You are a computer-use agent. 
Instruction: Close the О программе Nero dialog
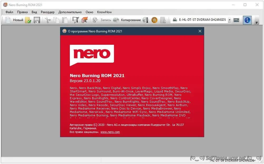click(200, 31)
